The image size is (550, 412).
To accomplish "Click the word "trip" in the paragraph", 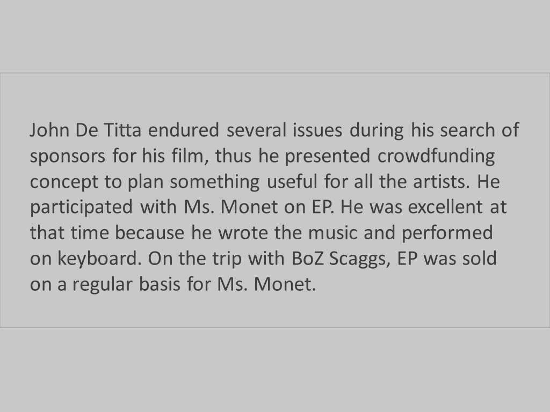I will pyautogui.click(x=227, y=259).
